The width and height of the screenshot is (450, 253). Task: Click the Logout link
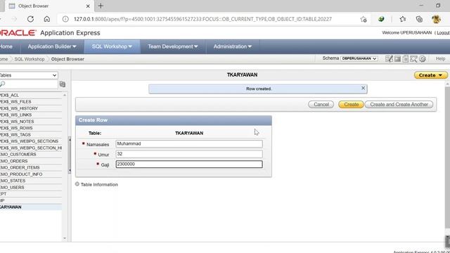pyautogui.click(x=443, y=33)
